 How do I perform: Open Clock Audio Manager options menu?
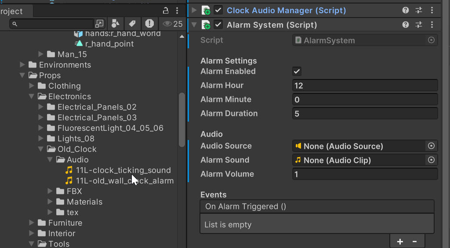[432, 11]
